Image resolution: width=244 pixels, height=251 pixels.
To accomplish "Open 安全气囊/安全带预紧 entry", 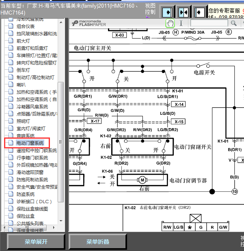I will 37,187.
